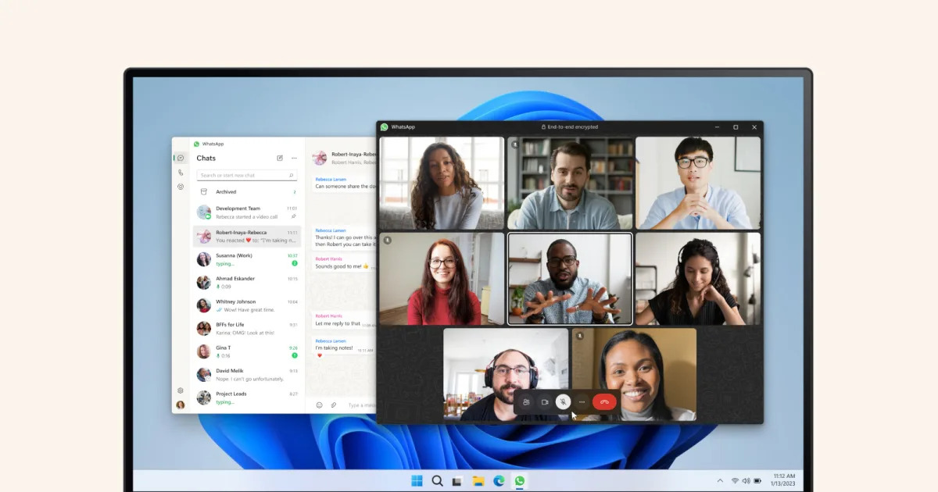The image size is (938, 492).
Task: Open the more options menu in the call
Action: coord(582,401)
